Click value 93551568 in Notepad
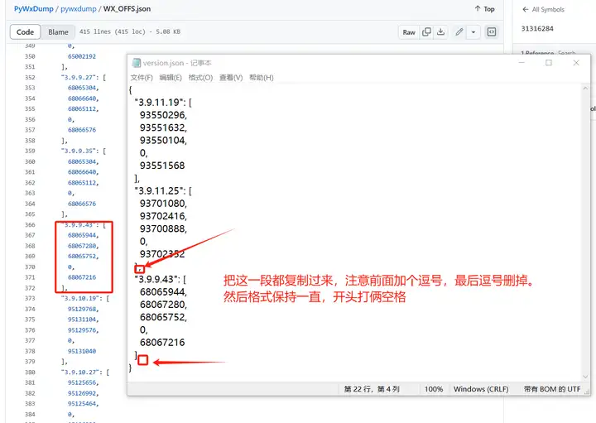The width and height of the screenshot is (596, 423). click(162, 166)
